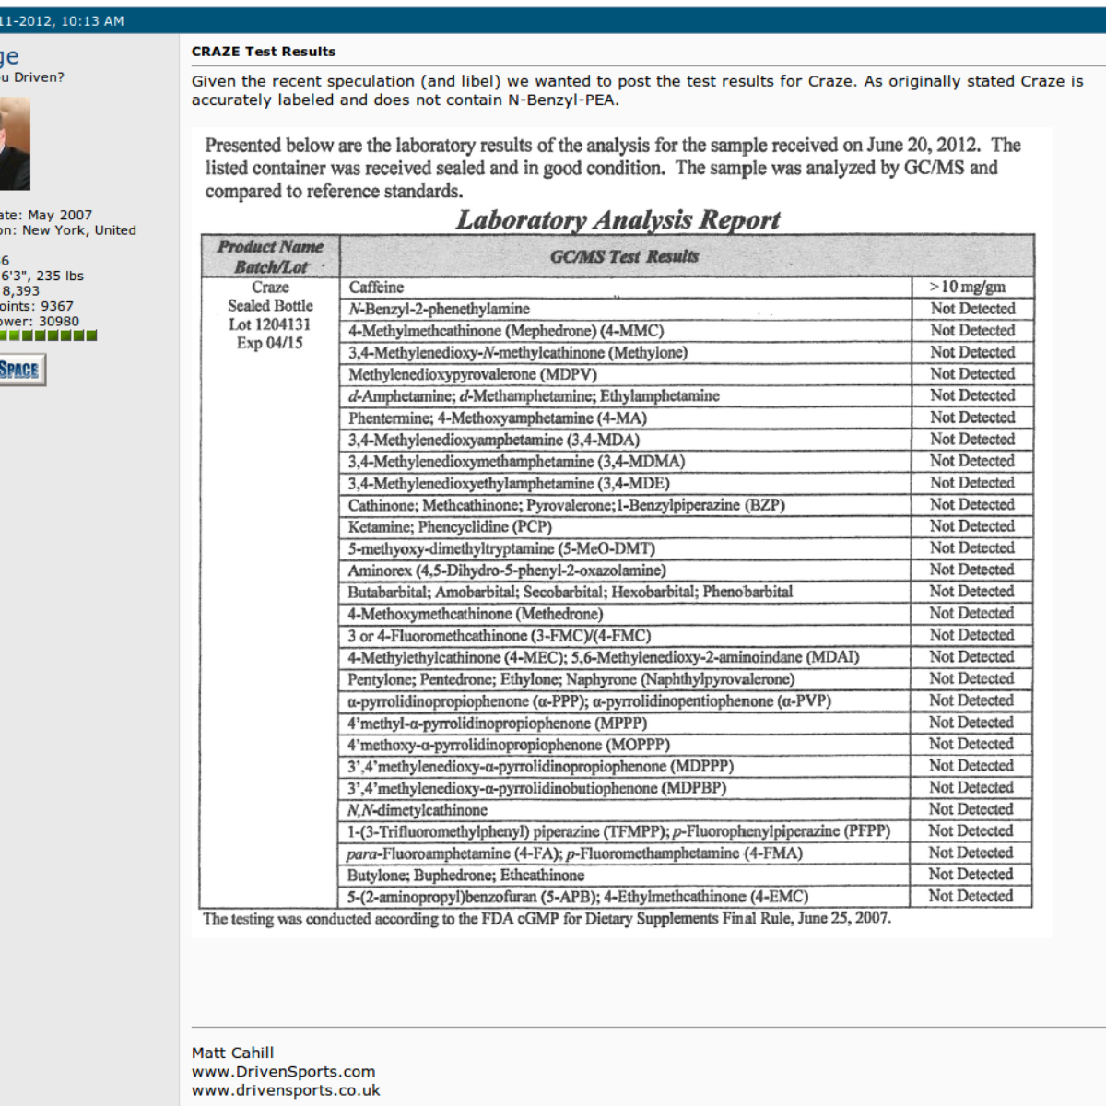Click the 'Exp 04/15' text
This screenshot has width=1106, height=1106.
click(269, 343)
